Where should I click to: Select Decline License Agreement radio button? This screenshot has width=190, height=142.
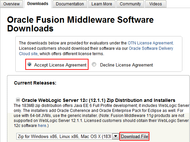pyautogui.click(x=94, y=64)
